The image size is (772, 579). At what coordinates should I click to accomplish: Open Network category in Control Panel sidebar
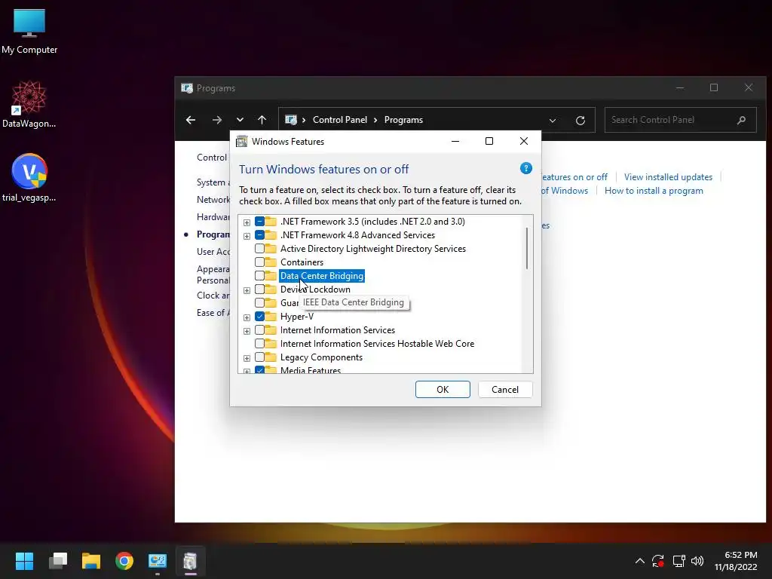coord(213,199)
